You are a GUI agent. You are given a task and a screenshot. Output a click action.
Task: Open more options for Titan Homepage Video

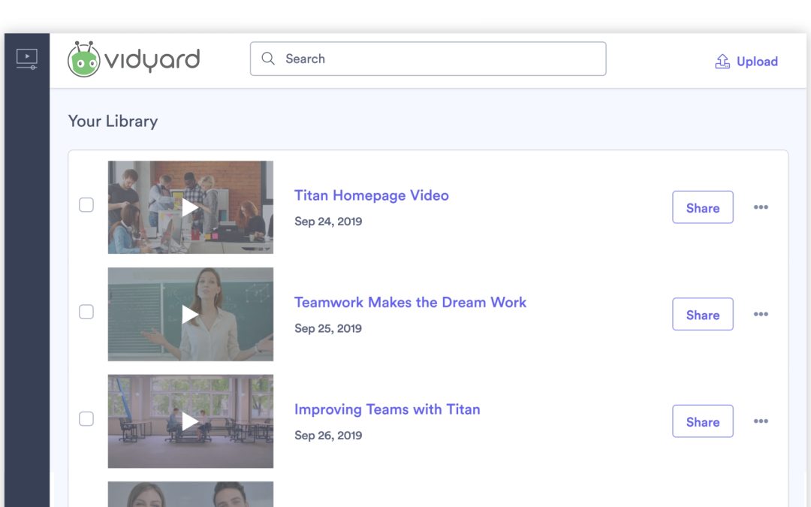[760, 207]
